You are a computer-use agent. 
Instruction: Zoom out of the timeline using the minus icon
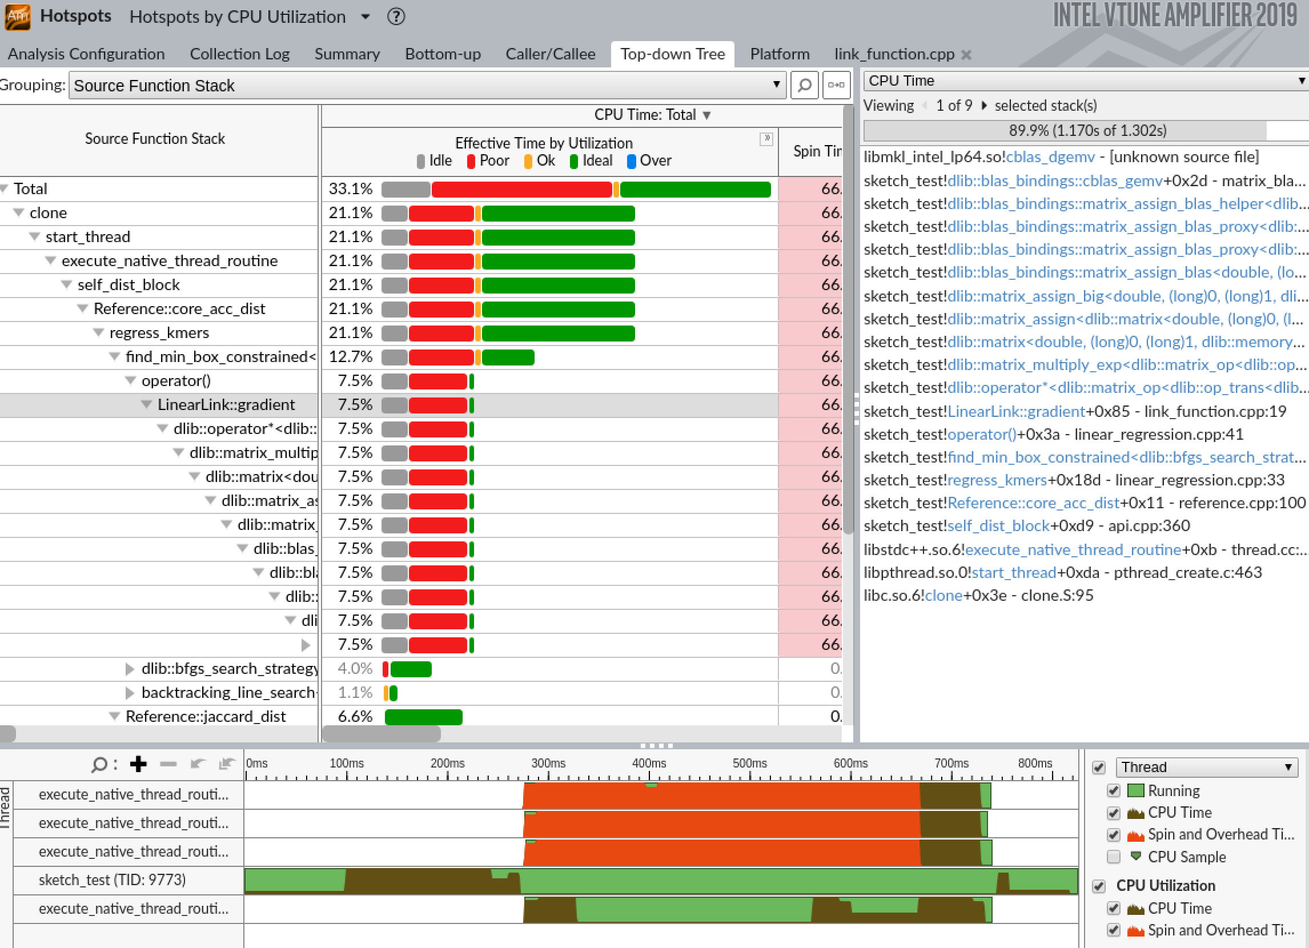(168, 764)
